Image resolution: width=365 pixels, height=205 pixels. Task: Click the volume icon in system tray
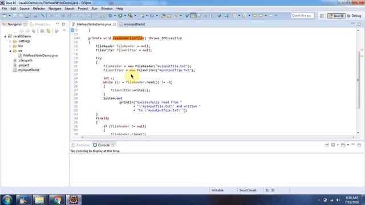coord(338,200)
